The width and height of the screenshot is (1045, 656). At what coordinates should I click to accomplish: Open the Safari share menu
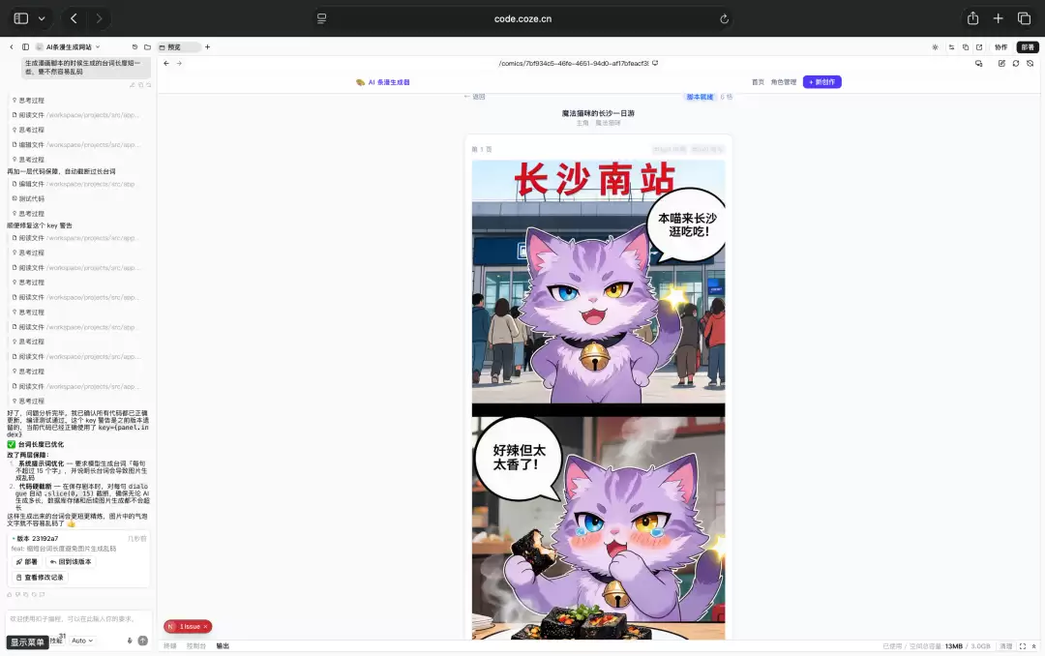973,18
